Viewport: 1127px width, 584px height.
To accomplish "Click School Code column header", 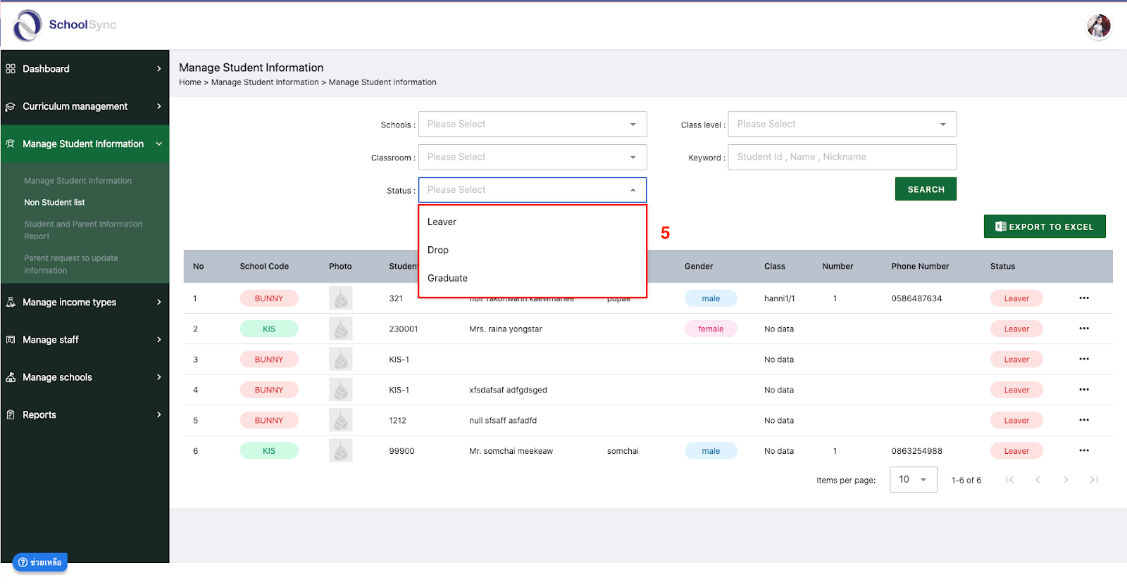I will (x=264, y=266).
